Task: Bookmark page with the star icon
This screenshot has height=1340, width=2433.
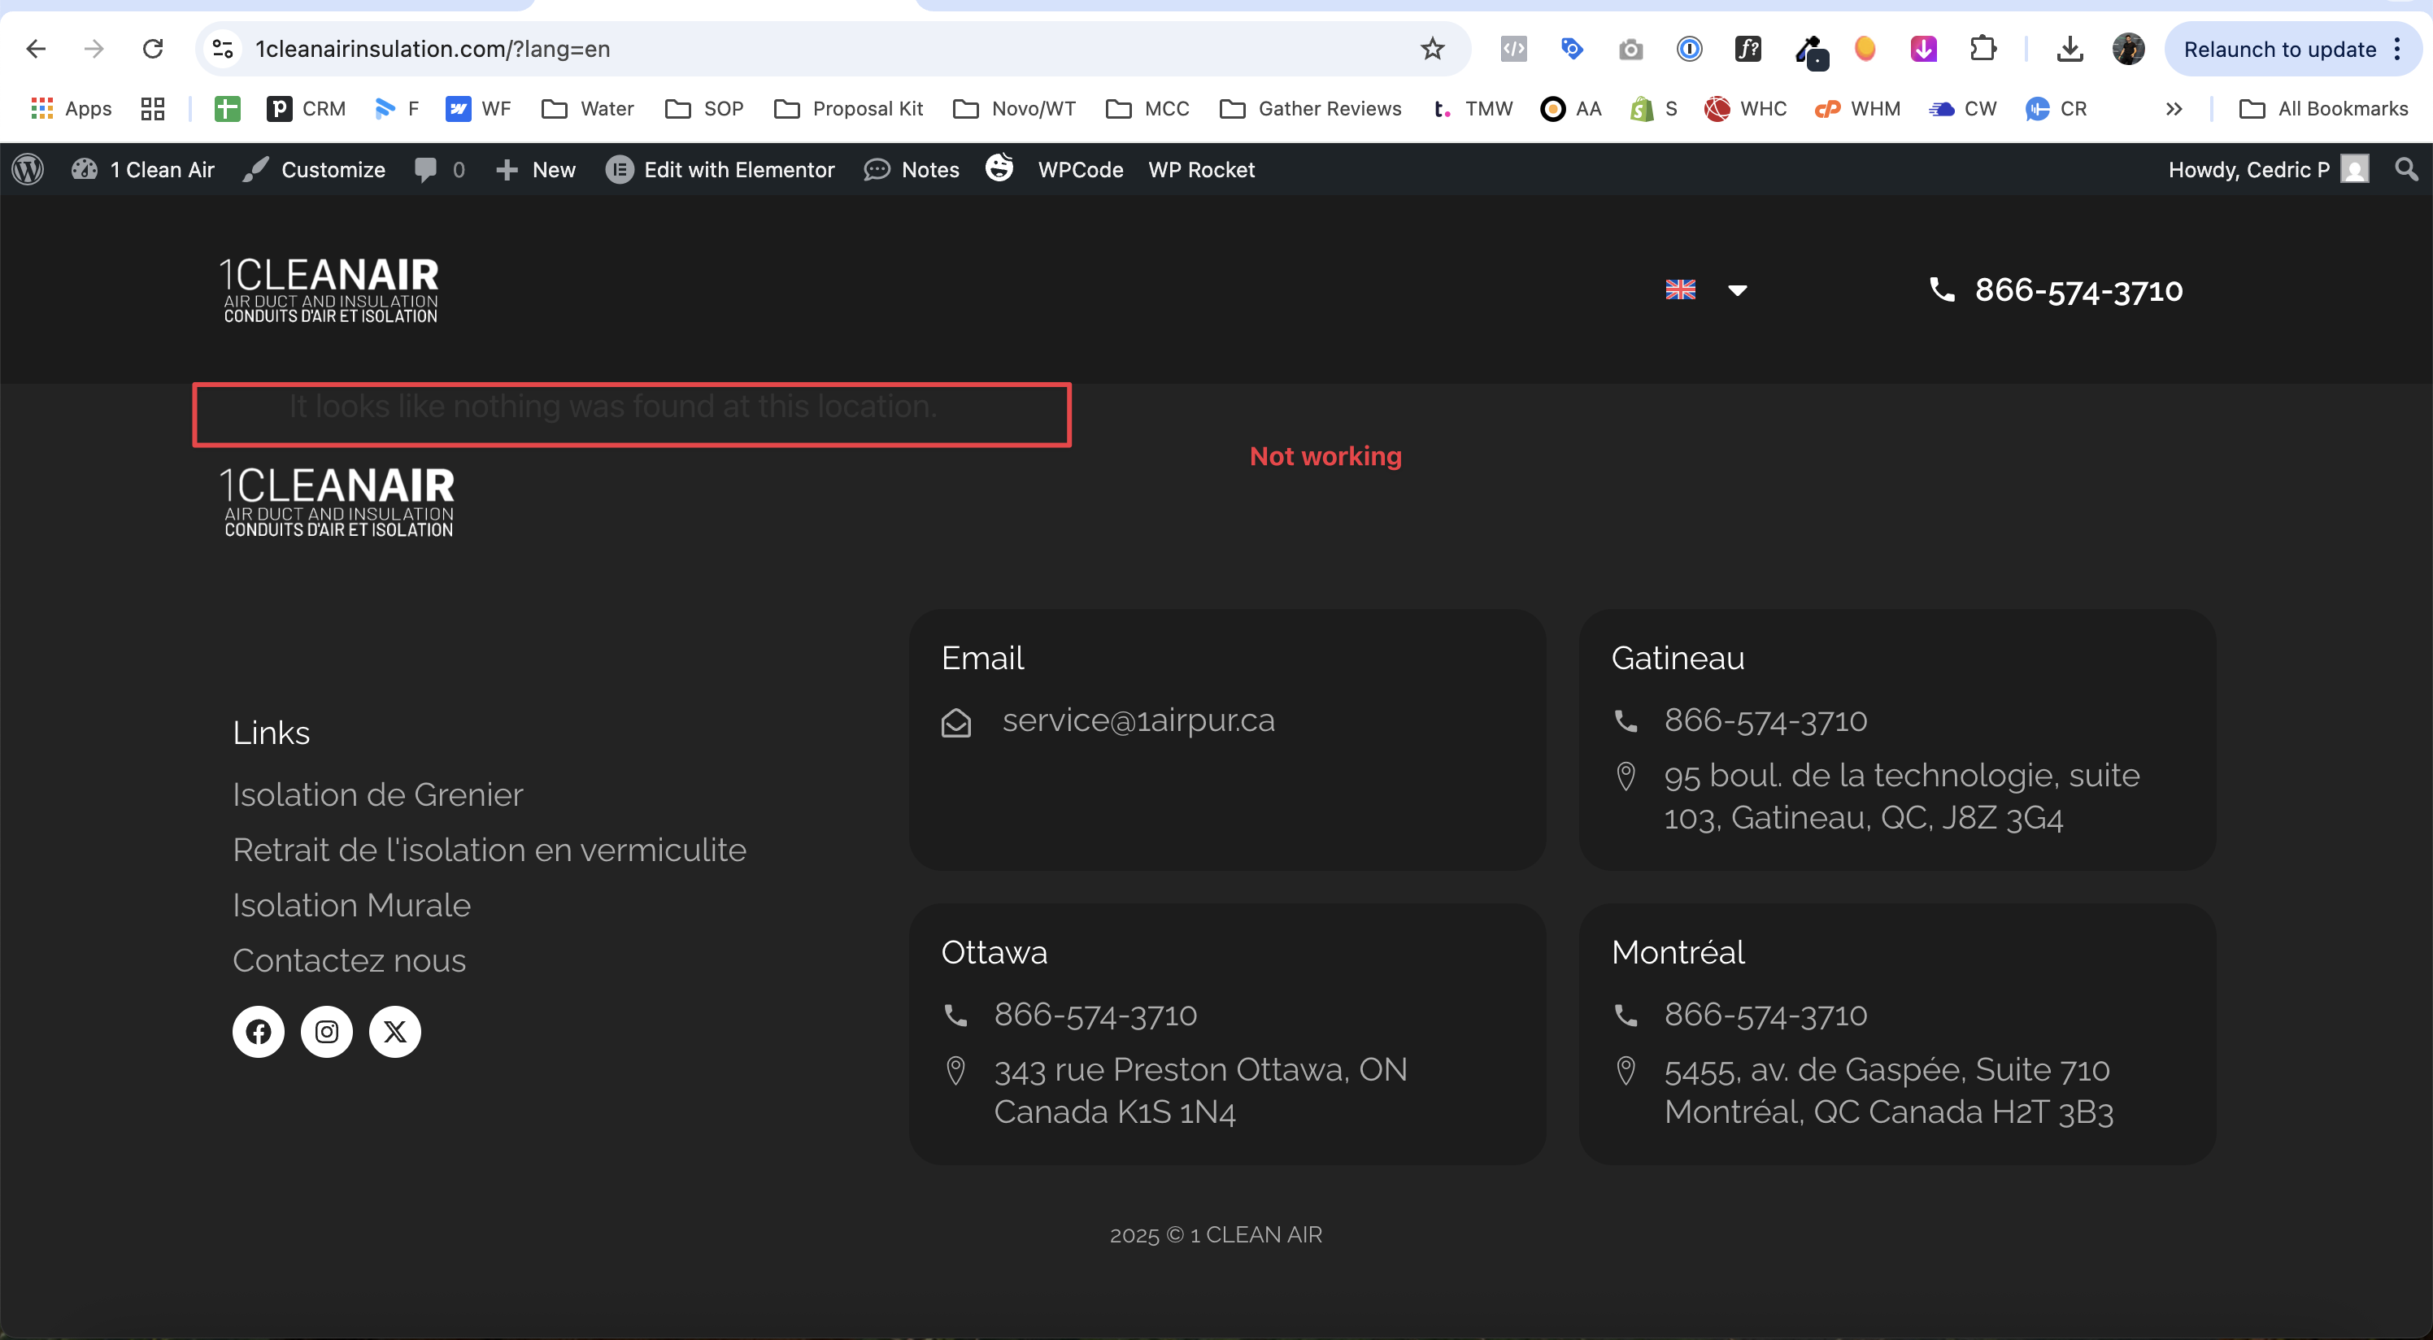Action: 1432,49
